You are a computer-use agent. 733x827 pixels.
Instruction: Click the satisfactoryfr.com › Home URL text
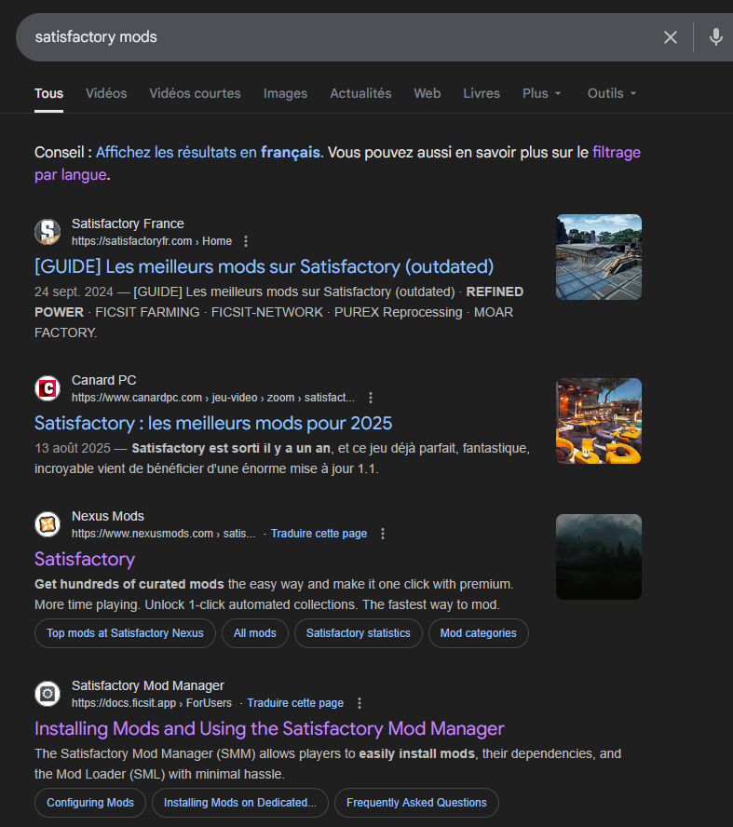(152, 241)
